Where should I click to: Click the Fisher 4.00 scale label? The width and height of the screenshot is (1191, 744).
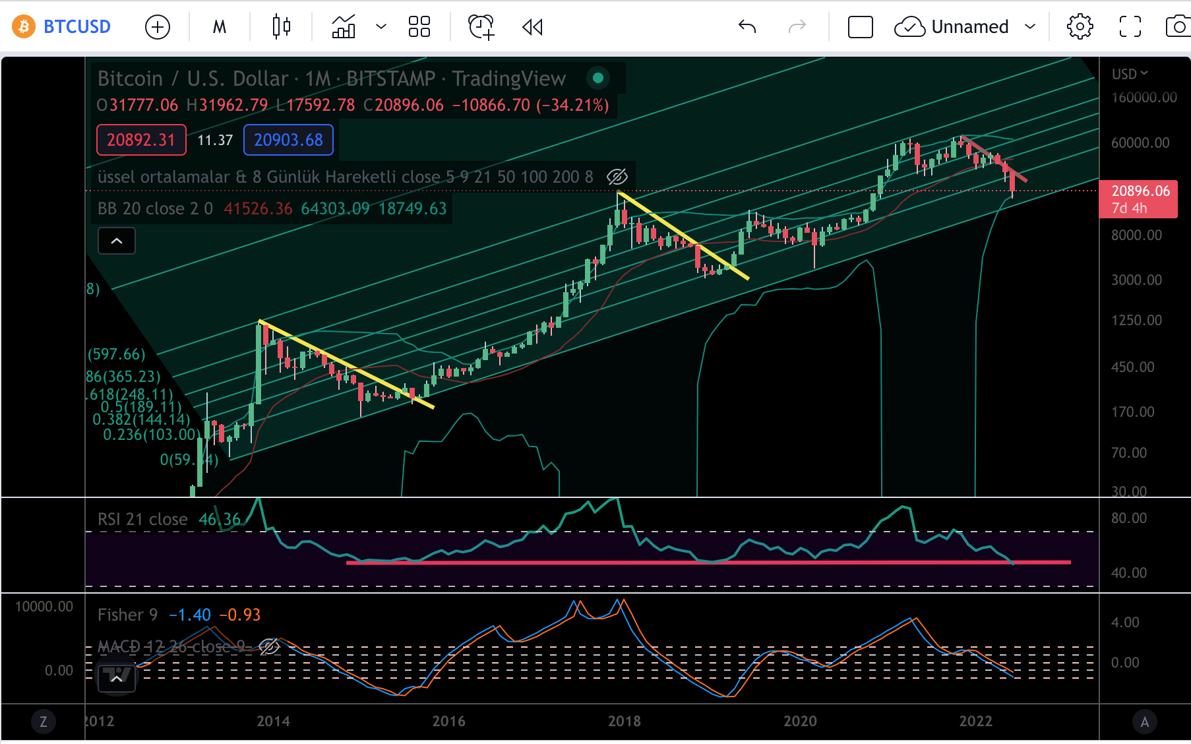pos(1125,622)
